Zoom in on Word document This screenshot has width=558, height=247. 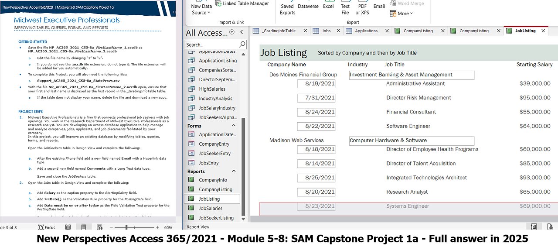[157, 227]
